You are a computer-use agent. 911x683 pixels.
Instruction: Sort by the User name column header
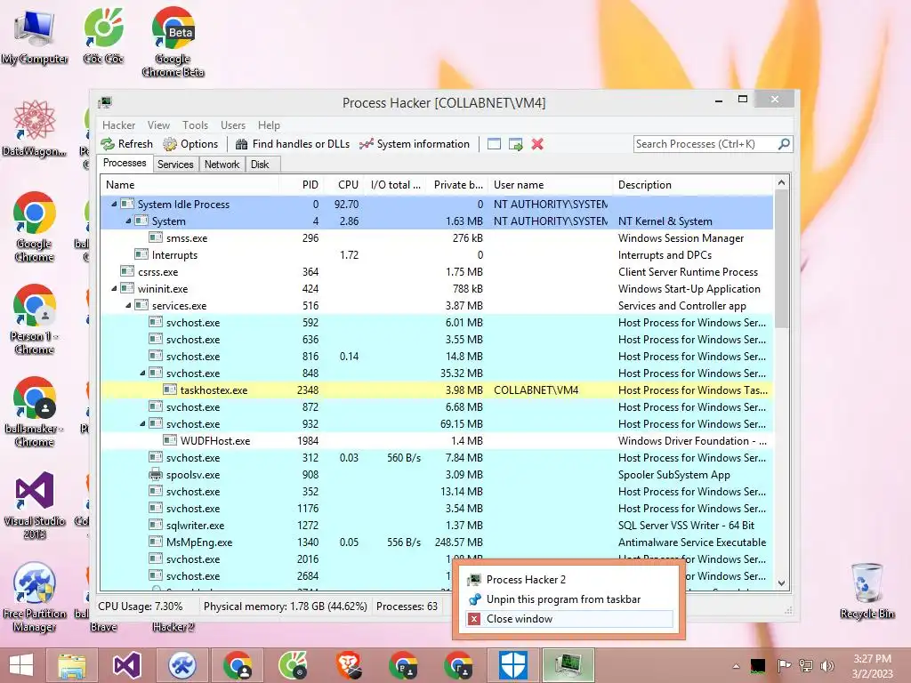click(x=551, y=185)
